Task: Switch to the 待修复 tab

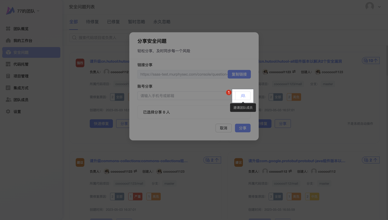Action: pyautogui.click(x=92, y=22)
